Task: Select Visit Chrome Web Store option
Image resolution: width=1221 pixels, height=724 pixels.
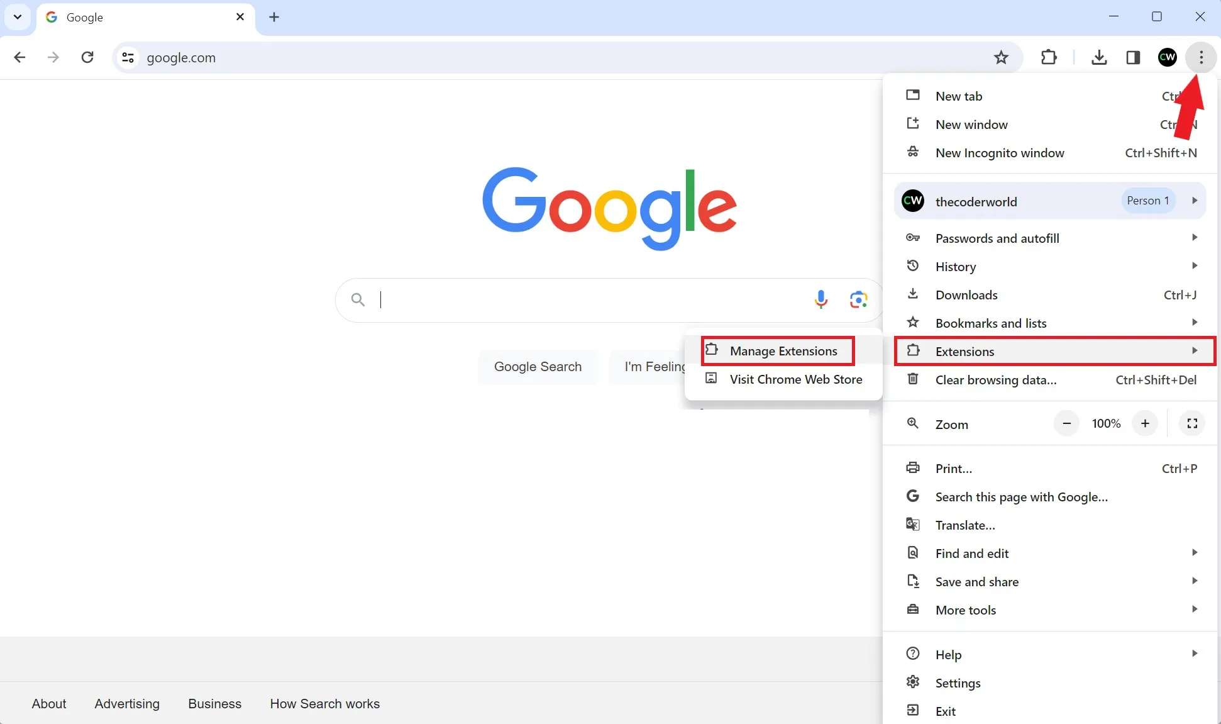Action: click(x=795, y=379)
